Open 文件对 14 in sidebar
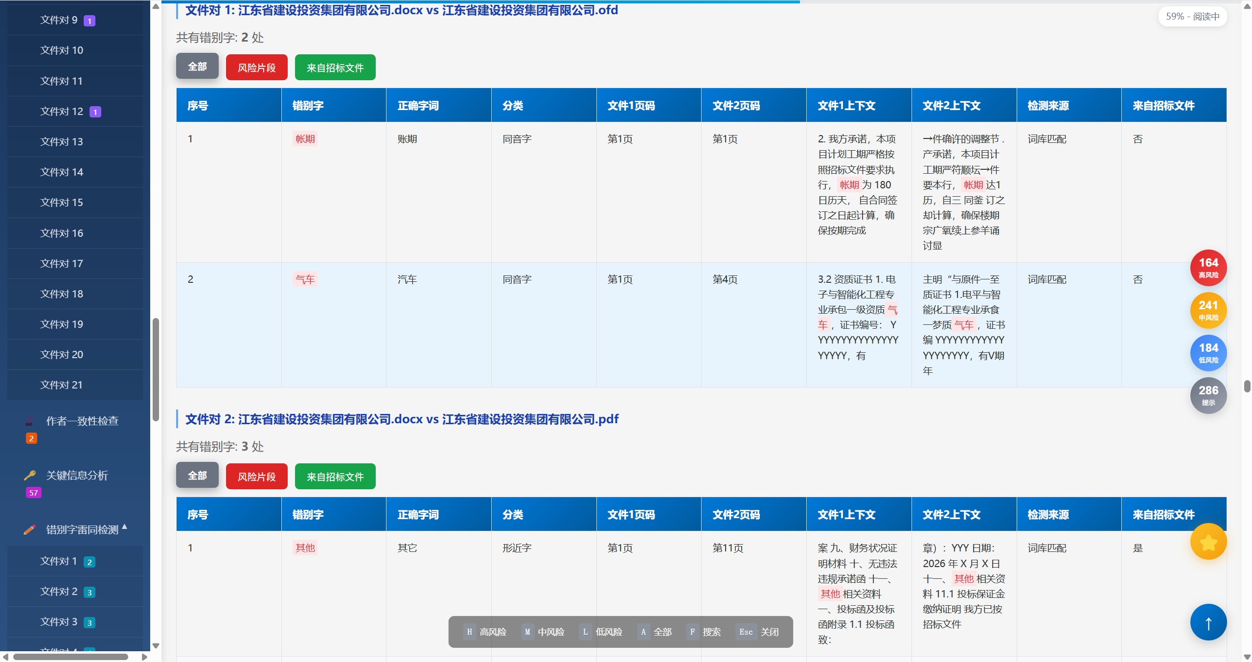Viewport: 1252px width, 662px height. pos(75,172)
